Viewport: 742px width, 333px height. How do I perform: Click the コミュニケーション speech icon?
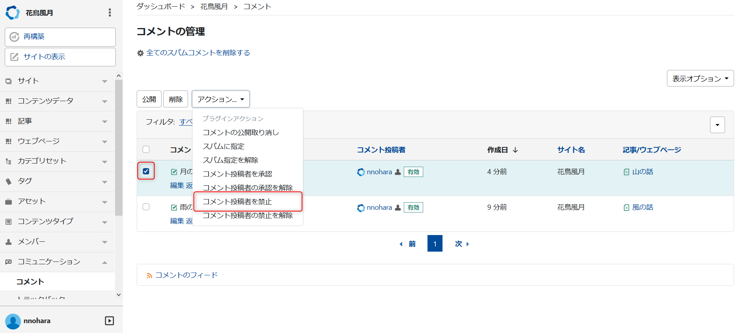9,262
